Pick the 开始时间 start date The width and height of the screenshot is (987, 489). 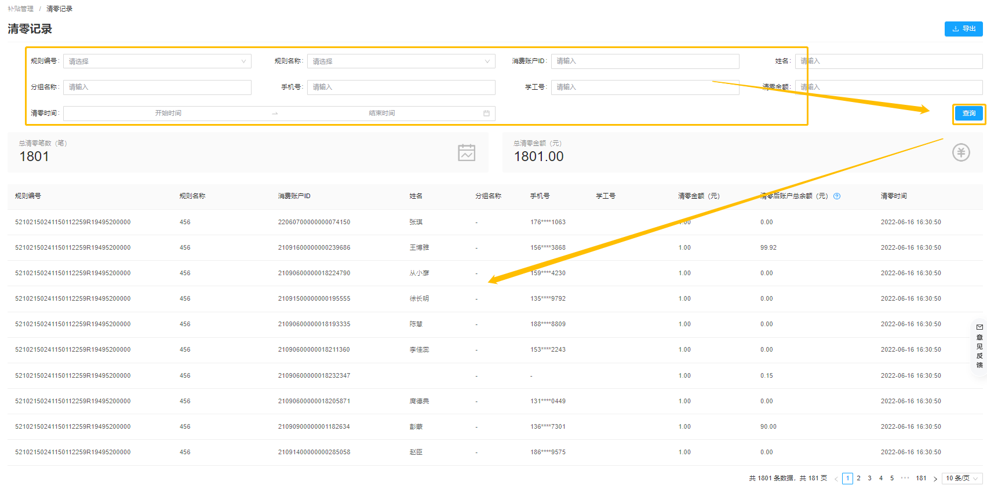point(168,113)
